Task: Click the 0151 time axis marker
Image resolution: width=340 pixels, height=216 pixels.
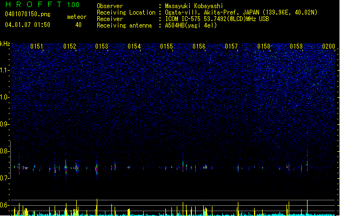Action: 37,46
